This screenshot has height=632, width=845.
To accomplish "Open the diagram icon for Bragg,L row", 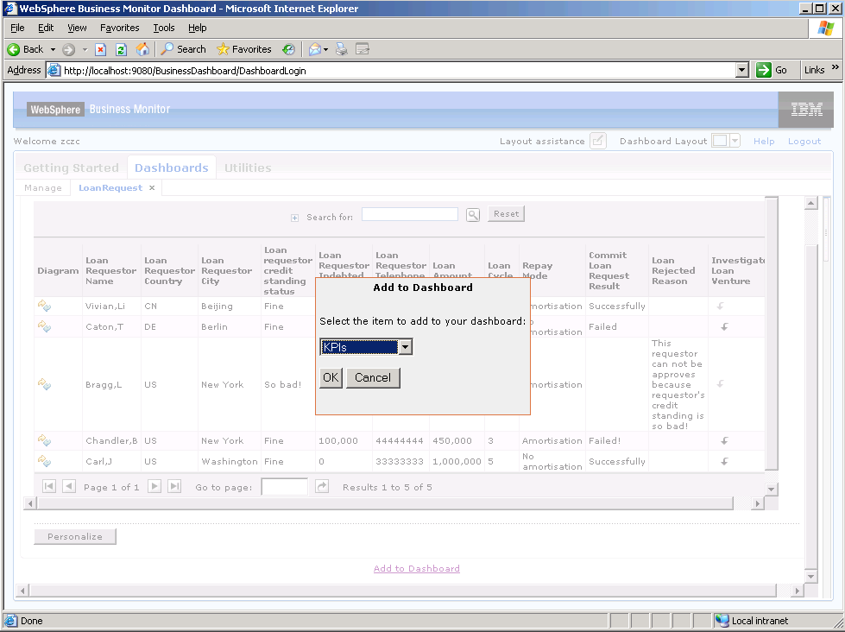I will [x=44, y=384].
